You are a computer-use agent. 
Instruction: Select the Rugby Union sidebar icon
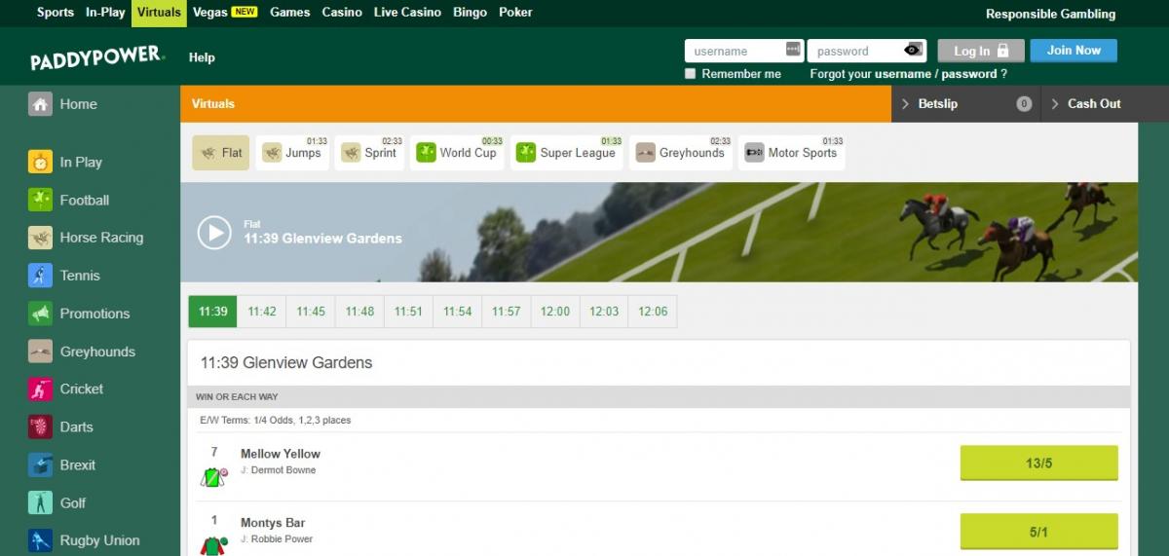pos(40,540)
